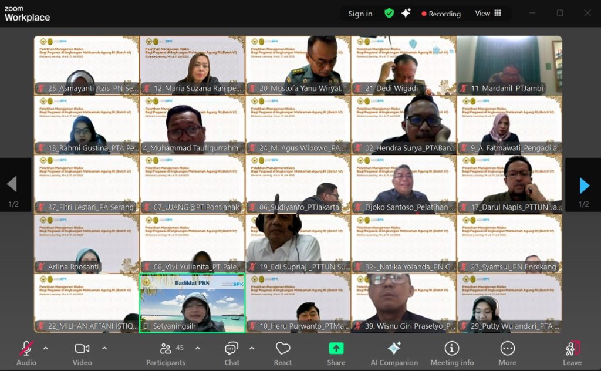The height and width of the screenshot is (371, 601).
Task: Open the More options menu
Action: (507, 353)
